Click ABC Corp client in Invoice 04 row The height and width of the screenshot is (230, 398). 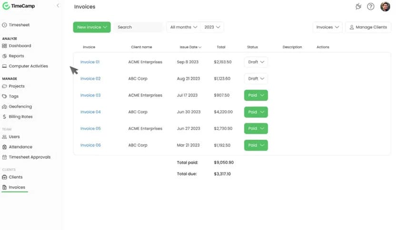(138, 112)
